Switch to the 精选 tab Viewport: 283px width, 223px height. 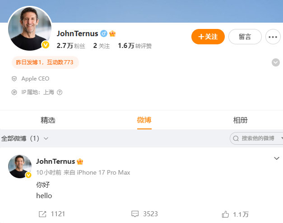pos(48,120)
